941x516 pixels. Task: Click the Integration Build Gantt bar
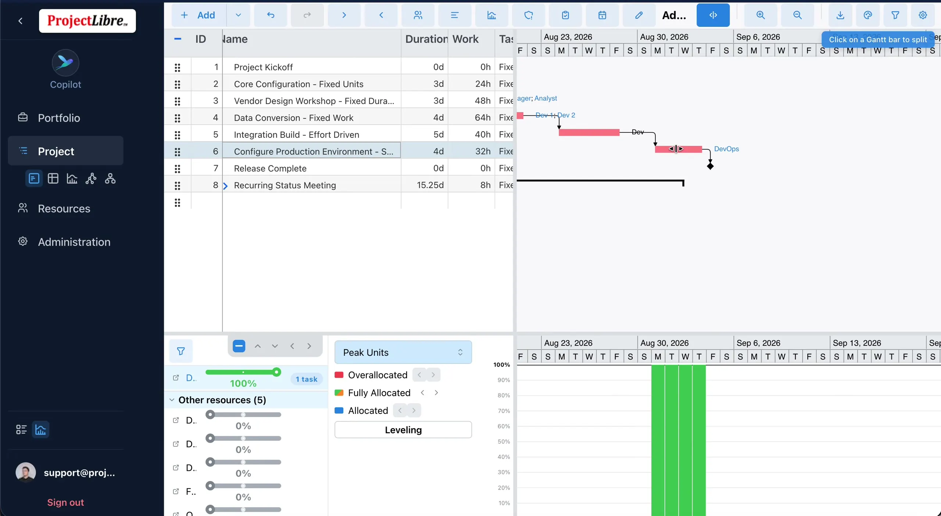tap(589, 132)
